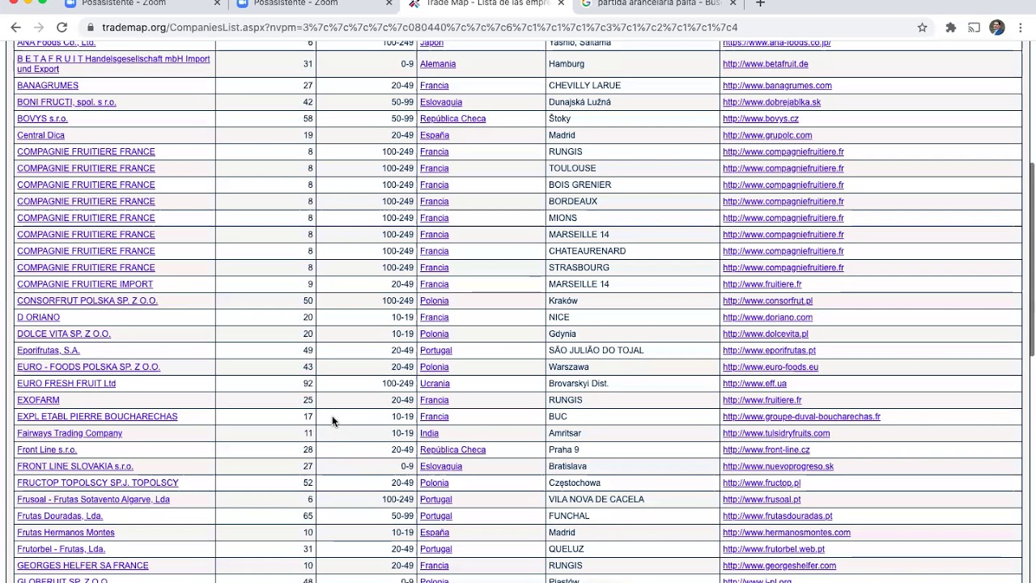Open EURO FRESH FRUIT Ltd link
This screenshot has height=583, width=1036.
coord(66,384)
